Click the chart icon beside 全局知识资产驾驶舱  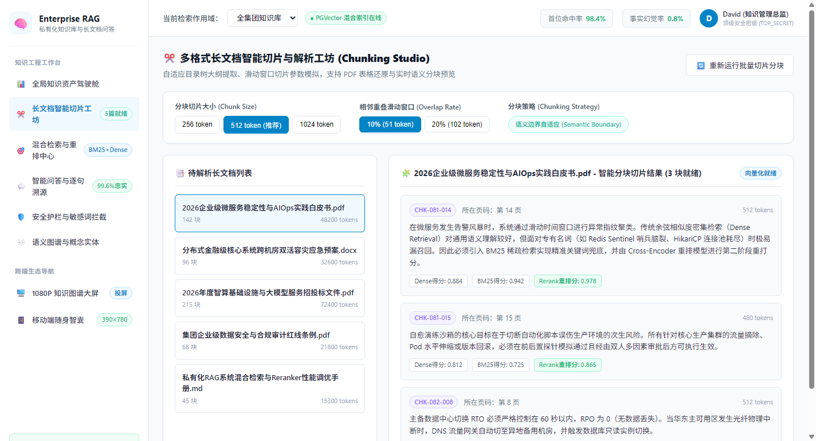click(21, 84)
